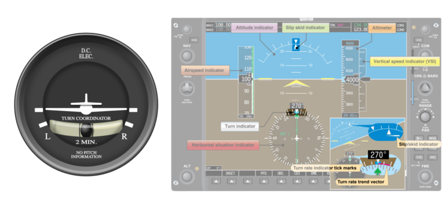Click the green arrow in the turn rate inset
Viewport: 445px width, 208px height.
(377, 172)
